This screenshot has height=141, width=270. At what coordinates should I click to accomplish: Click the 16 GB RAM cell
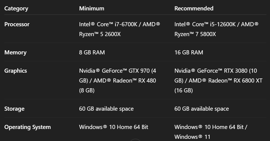click(189, 52)
